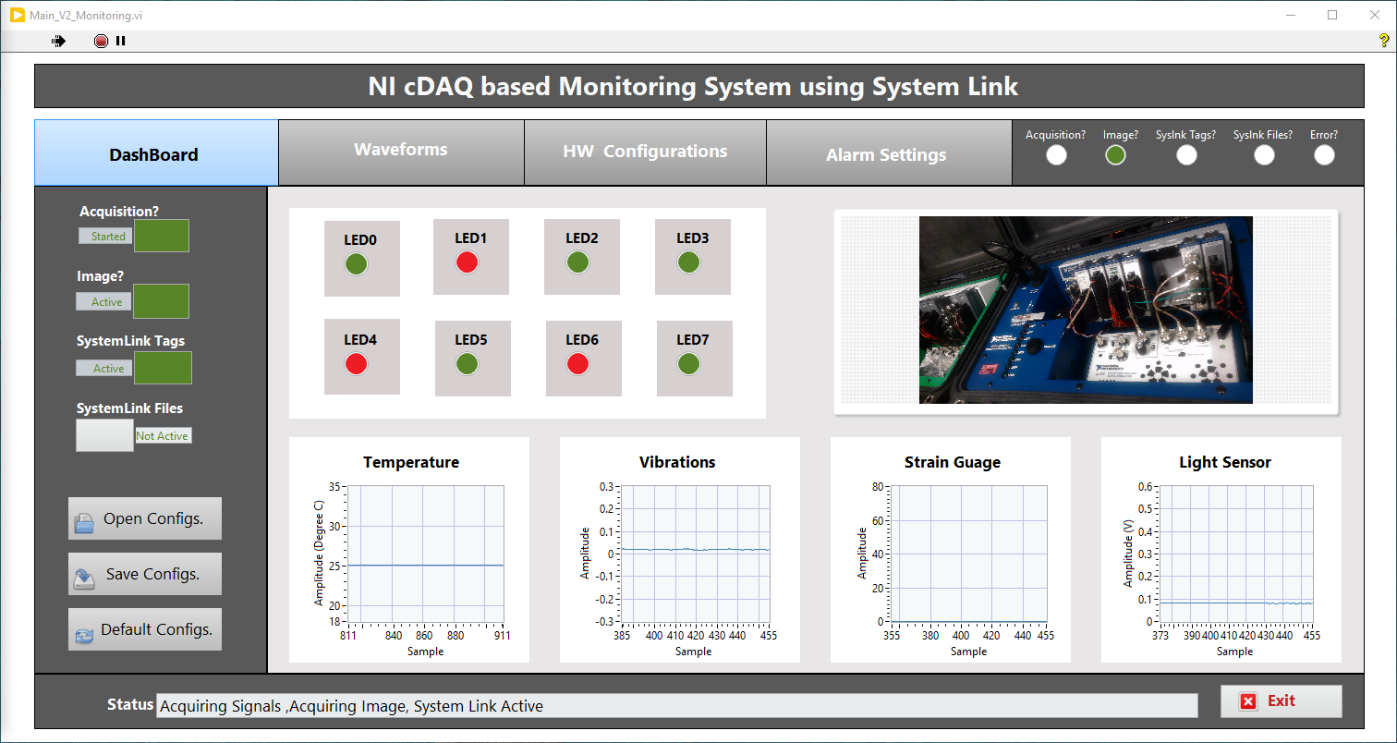Click the Run arrow in the toolbar
The image size is (1397, 743).
(59, 41)
